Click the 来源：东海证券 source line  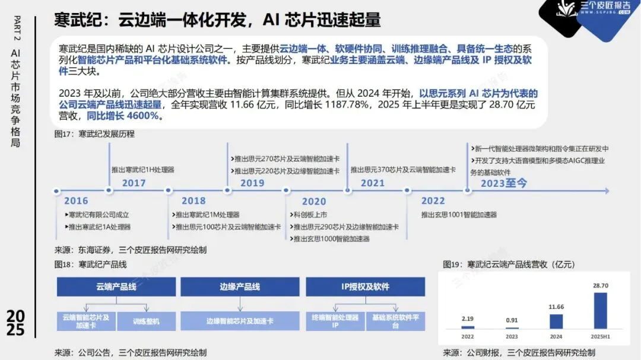[131, 250]
